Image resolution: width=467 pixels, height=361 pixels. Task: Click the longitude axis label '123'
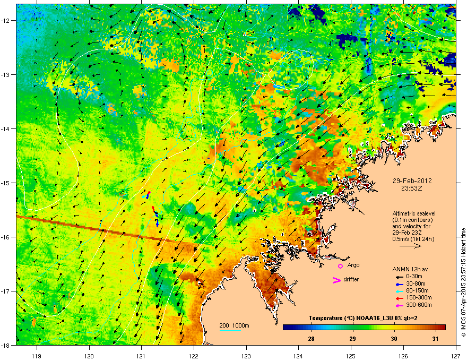[x=246, y=356]
